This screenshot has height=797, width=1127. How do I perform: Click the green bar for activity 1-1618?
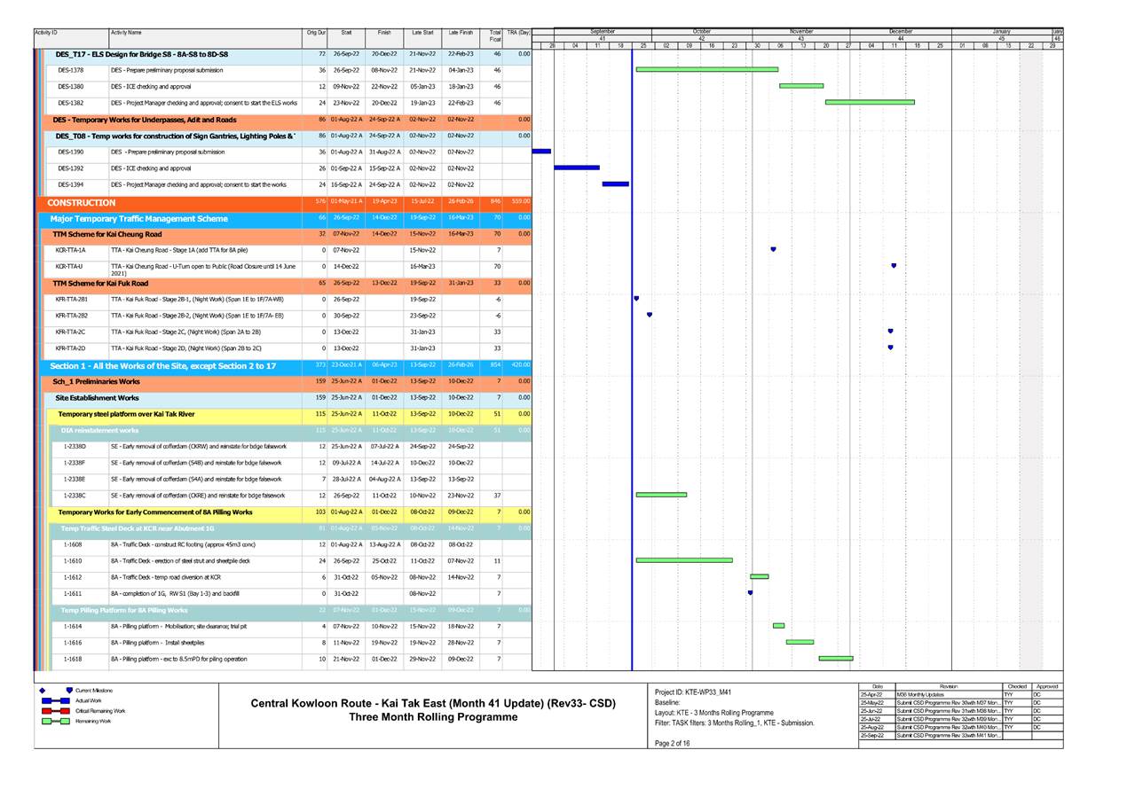tap(835, 658)
